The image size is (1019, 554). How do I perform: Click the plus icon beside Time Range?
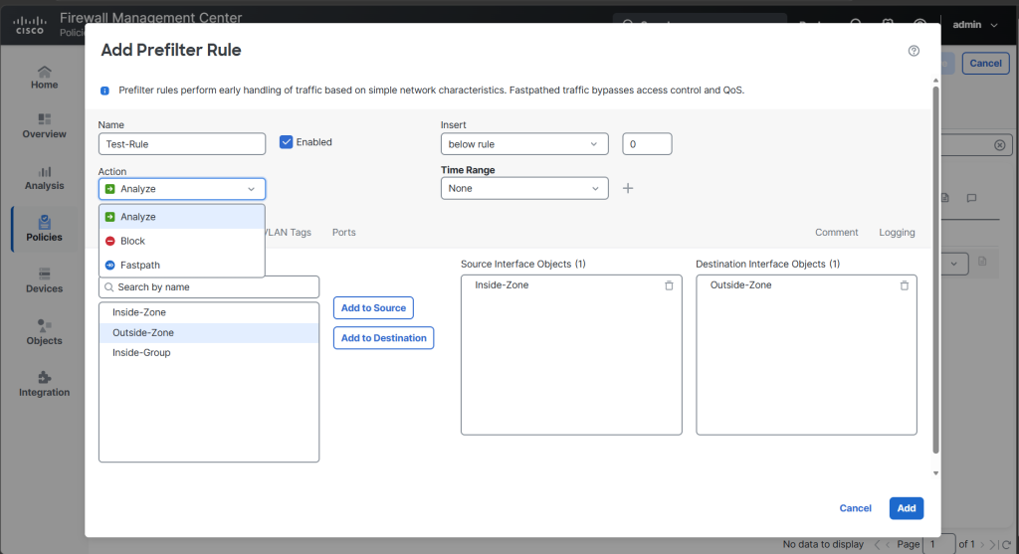pyautogui.click(x=628, y=188)
